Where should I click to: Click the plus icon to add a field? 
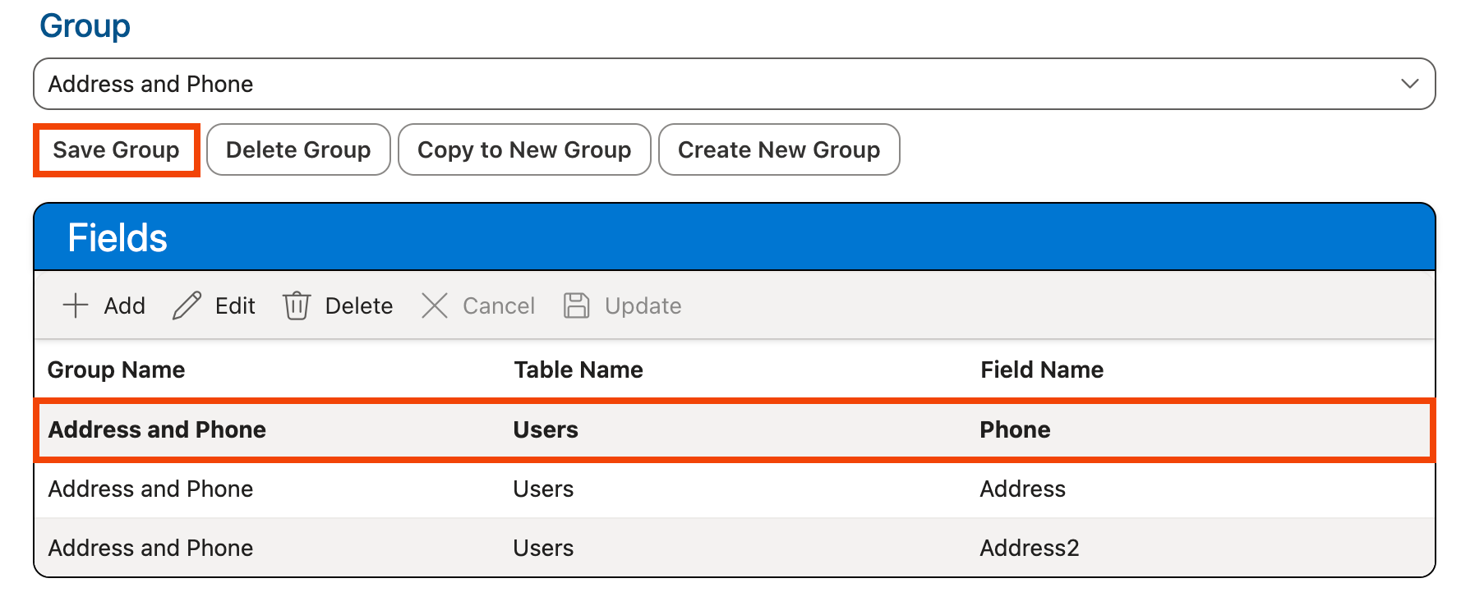76,305
